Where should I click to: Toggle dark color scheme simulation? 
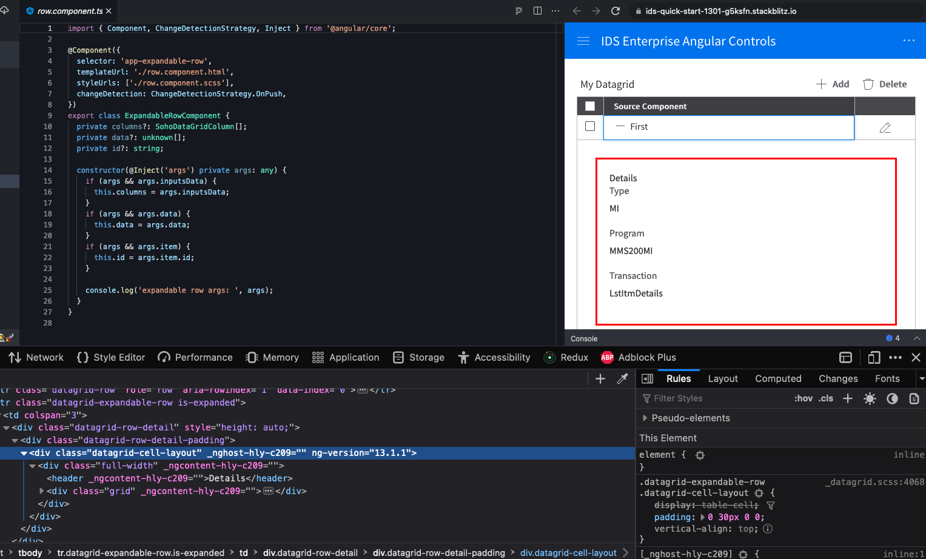point(892,398)
